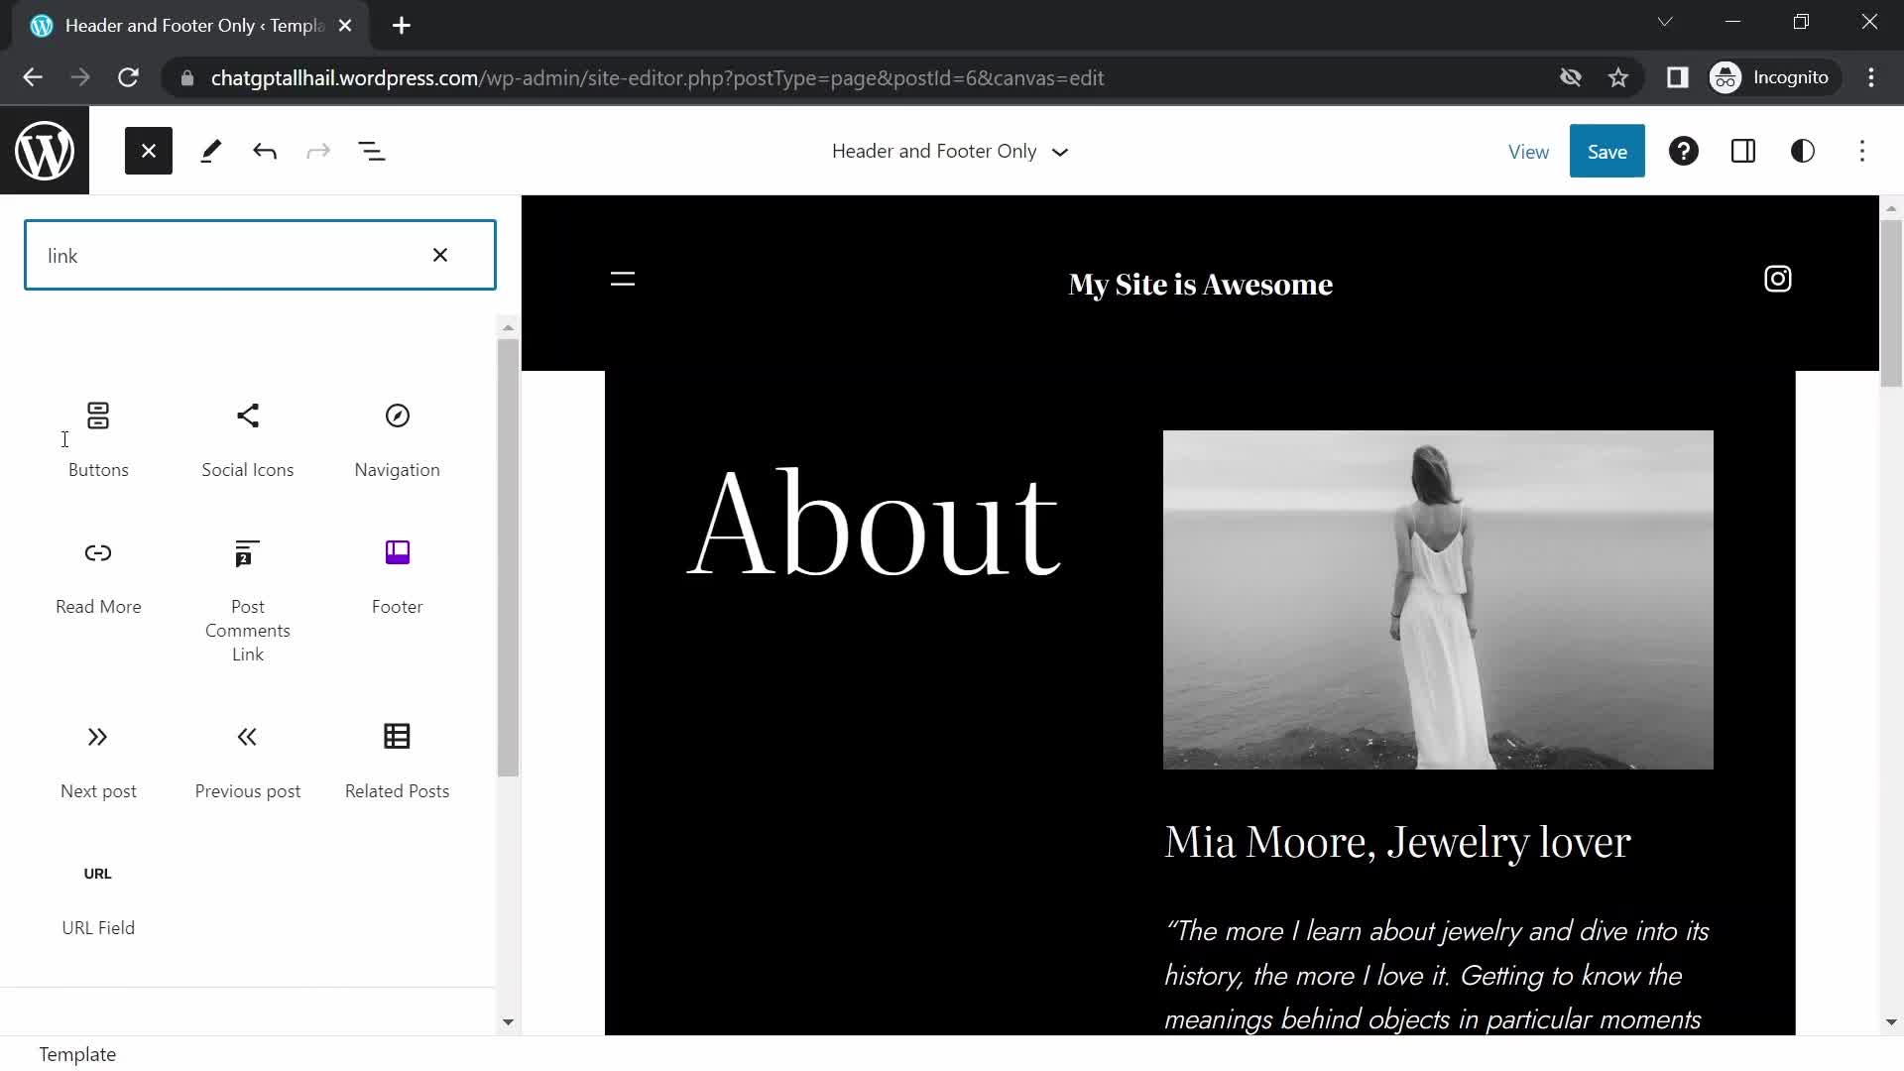
Task: Insert the URL Field block
Action: [x=98, y=898]
